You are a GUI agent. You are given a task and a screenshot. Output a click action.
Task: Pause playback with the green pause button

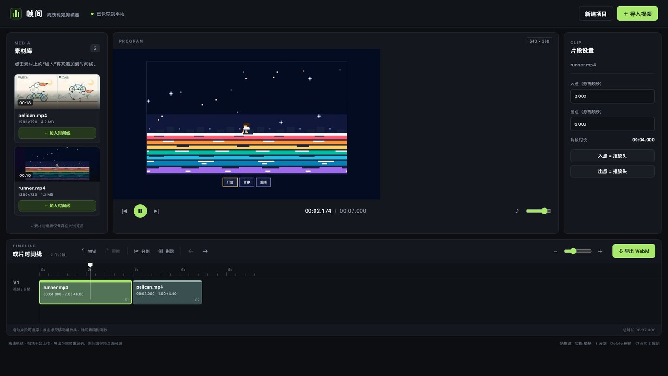140,211
